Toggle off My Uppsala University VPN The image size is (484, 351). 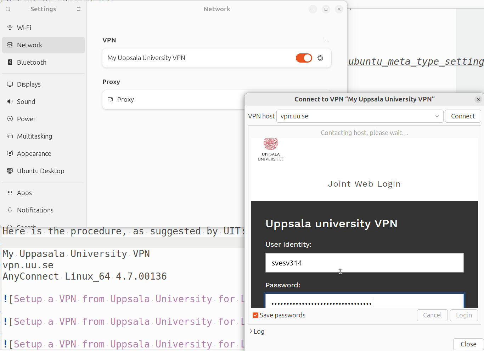[x=304, y=58]
